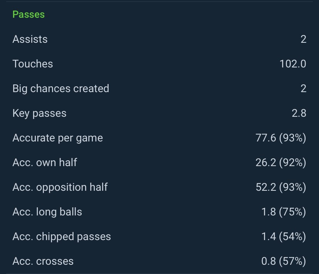The image size is (319, 274).
Task: Click the 52.2 (93%) value
Action: pos(281,187)
